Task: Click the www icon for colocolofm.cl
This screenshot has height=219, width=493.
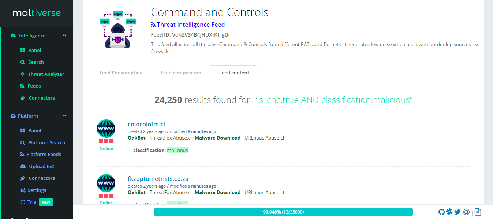Action: 106,129
